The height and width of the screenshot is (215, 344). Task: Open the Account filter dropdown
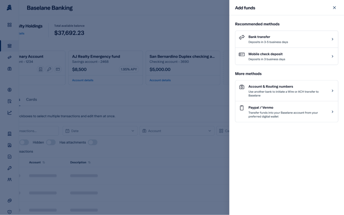[x=177, y=131]
